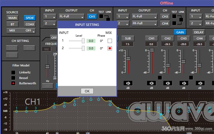Screen dimensions: 214x134
Task: Click the CH4 gain fader handle
Action: coord(199,65)
